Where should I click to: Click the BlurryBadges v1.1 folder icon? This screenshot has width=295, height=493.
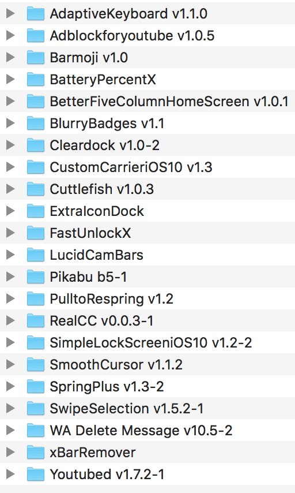point(36,124)
